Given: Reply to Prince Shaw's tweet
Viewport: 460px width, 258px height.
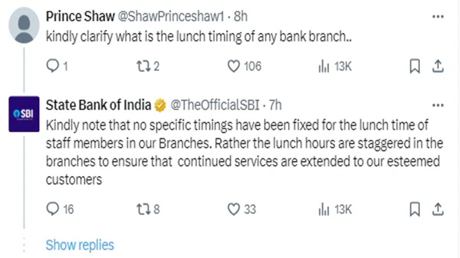Looking at the screenshot, I should pyautogui.click(x=52, y=67).
